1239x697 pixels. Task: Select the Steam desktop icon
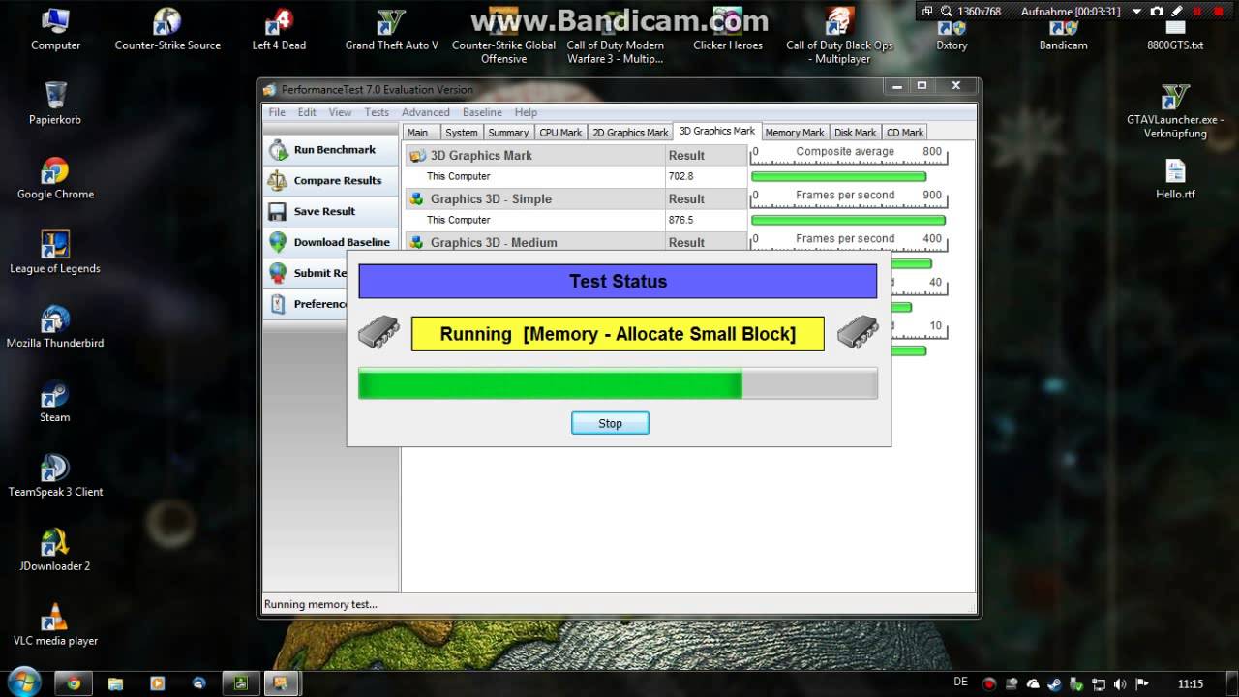click(x=55, y=394)
